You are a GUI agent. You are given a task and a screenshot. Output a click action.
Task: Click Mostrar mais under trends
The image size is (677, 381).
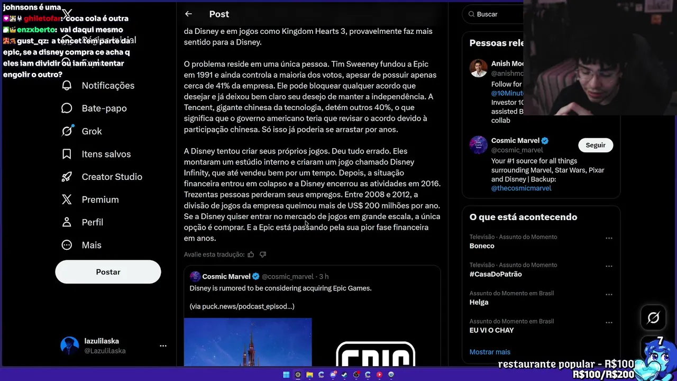tap(490, 352)
